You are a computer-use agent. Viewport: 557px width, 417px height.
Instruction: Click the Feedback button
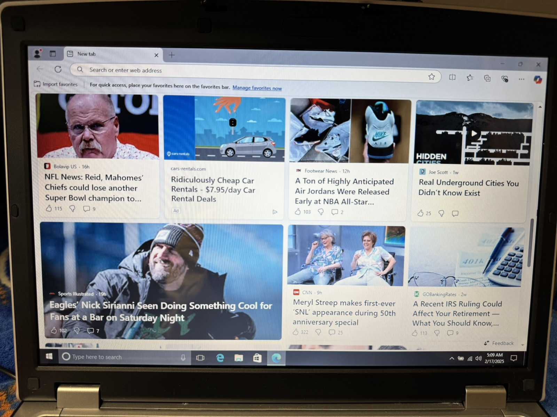click(x=499, y=343)
